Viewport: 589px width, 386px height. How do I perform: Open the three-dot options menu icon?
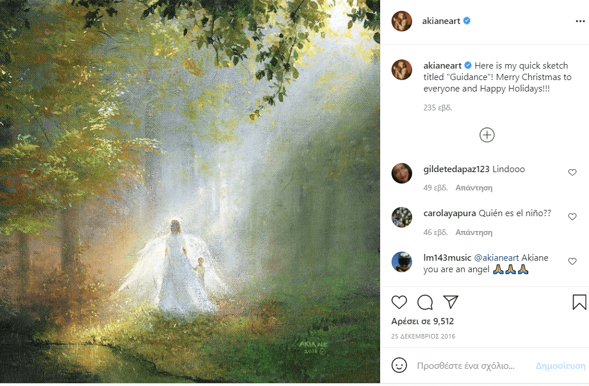click(578, 21)
